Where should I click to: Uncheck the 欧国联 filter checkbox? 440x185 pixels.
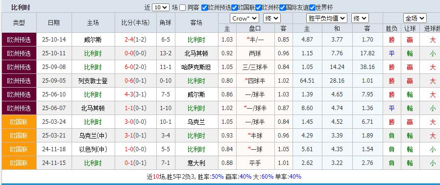coord(234,7)
